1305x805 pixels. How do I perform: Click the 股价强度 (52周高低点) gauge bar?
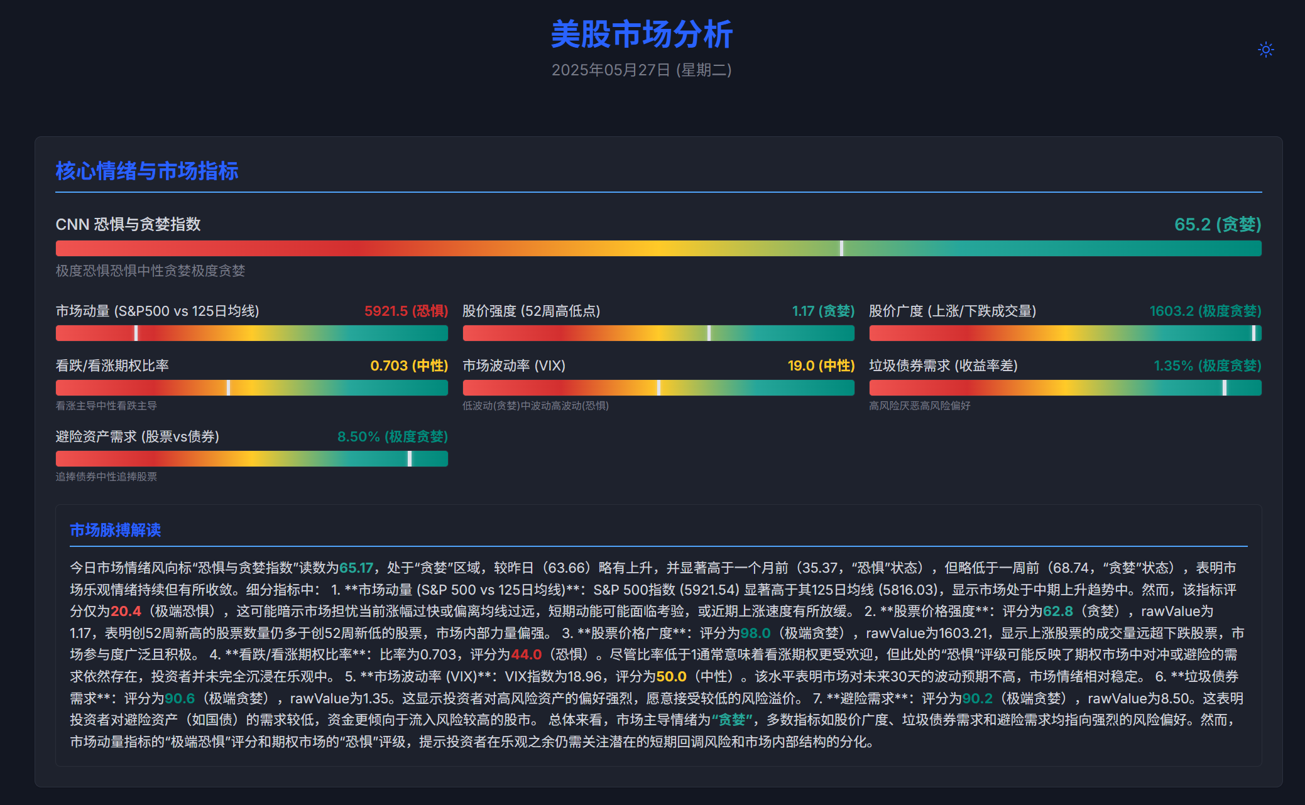point(658,333)
